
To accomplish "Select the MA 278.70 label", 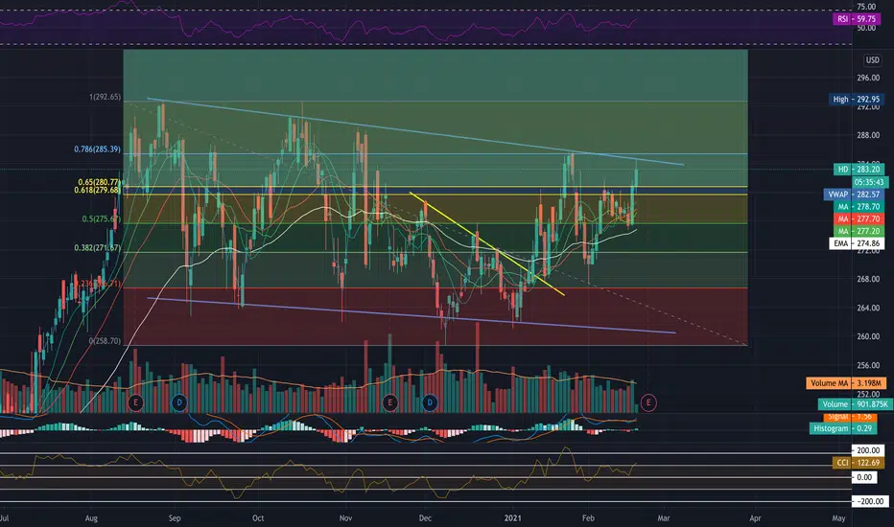I will (859, 207).
